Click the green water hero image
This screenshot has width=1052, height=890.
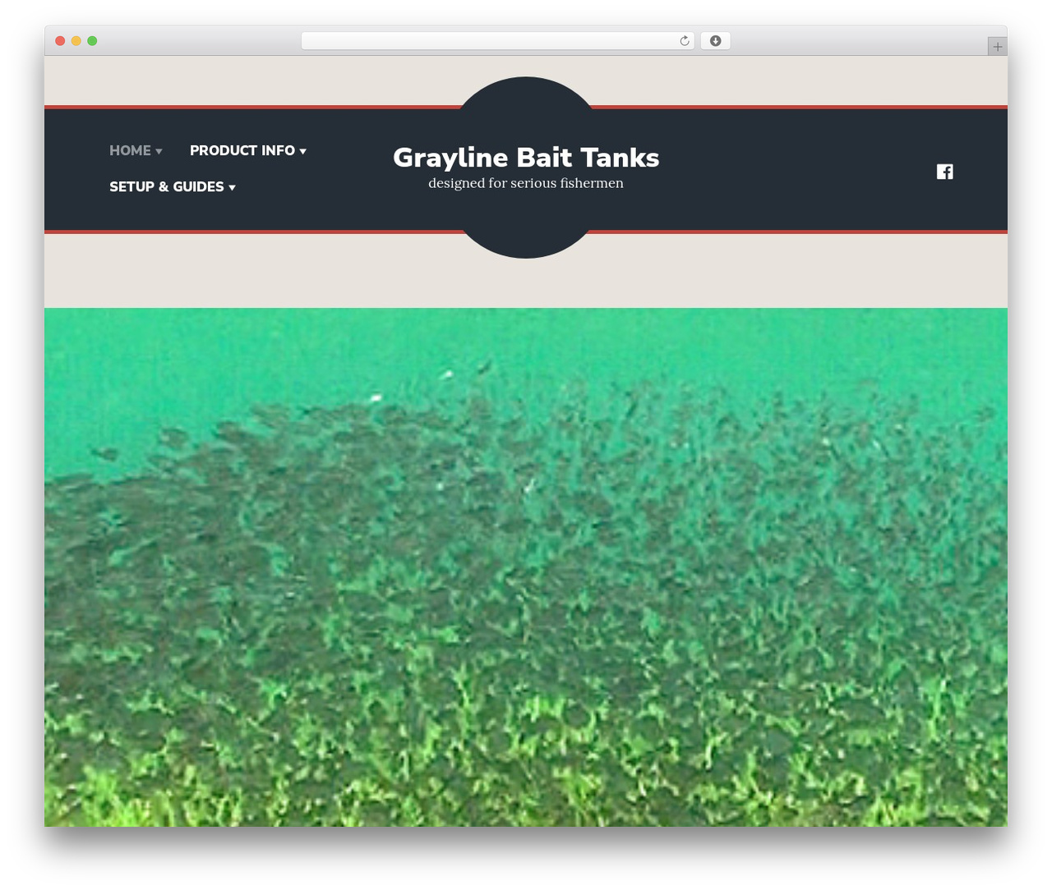pos(526,567)
